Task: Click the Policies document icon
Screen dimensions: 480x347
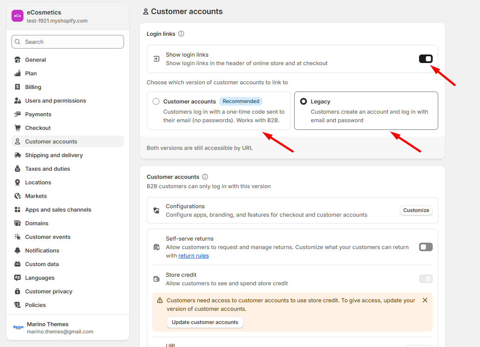Action: click(x=17, y=305)
